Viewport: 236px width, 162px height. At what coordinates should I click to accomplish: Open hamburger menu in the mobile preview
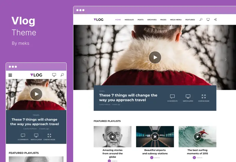(10, 75)
